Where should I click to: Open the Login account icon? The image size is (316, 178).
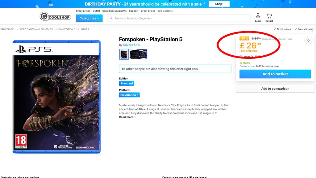[x=258, y=18]
